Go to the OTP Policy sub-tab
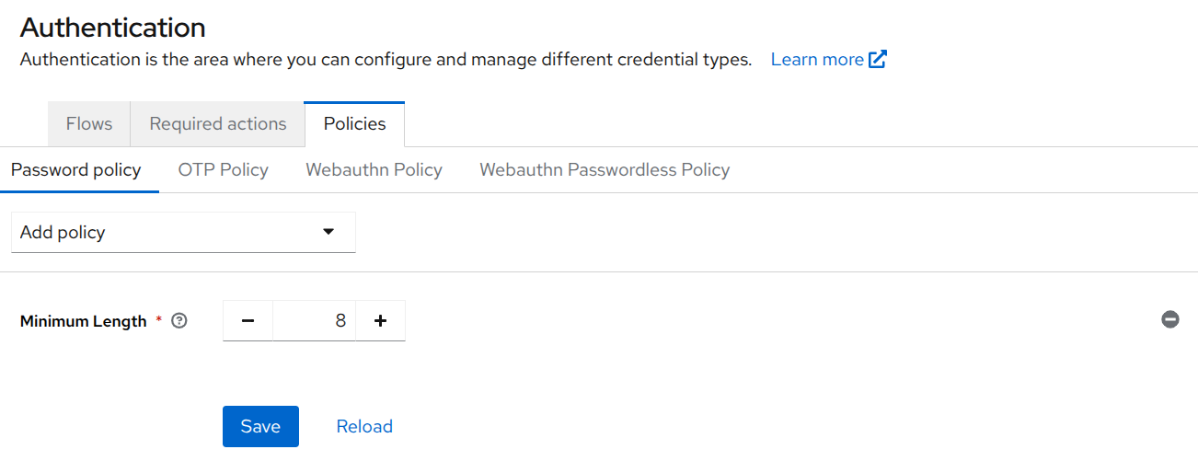Screen dimensions: 1198x461 tap(224, 170)
